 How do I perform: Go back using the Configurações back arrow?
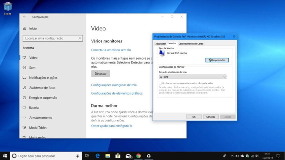pyautogui.click(x=24, y=17)
